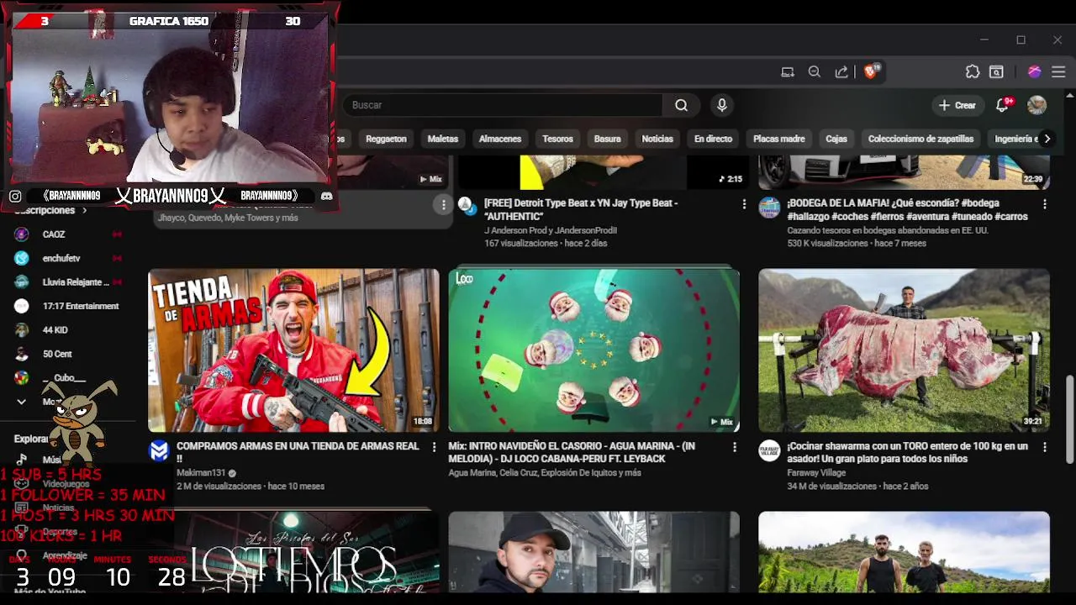Click the Instagram icon on stream overlay
The image size is (1076, 605).
coord(15,196)
